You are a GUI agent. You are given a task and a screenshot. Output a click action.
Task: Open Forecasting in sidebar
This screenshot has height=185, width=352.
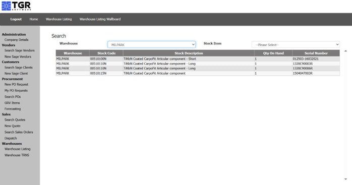[13, 109]
